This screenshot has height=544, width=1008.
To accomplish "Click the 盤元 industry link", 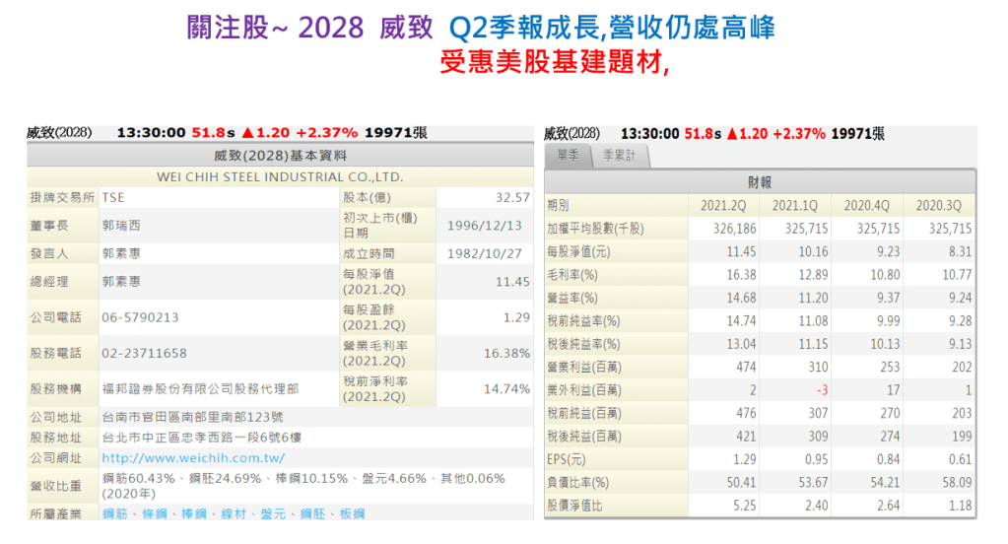I will click(x=272, y=513).
